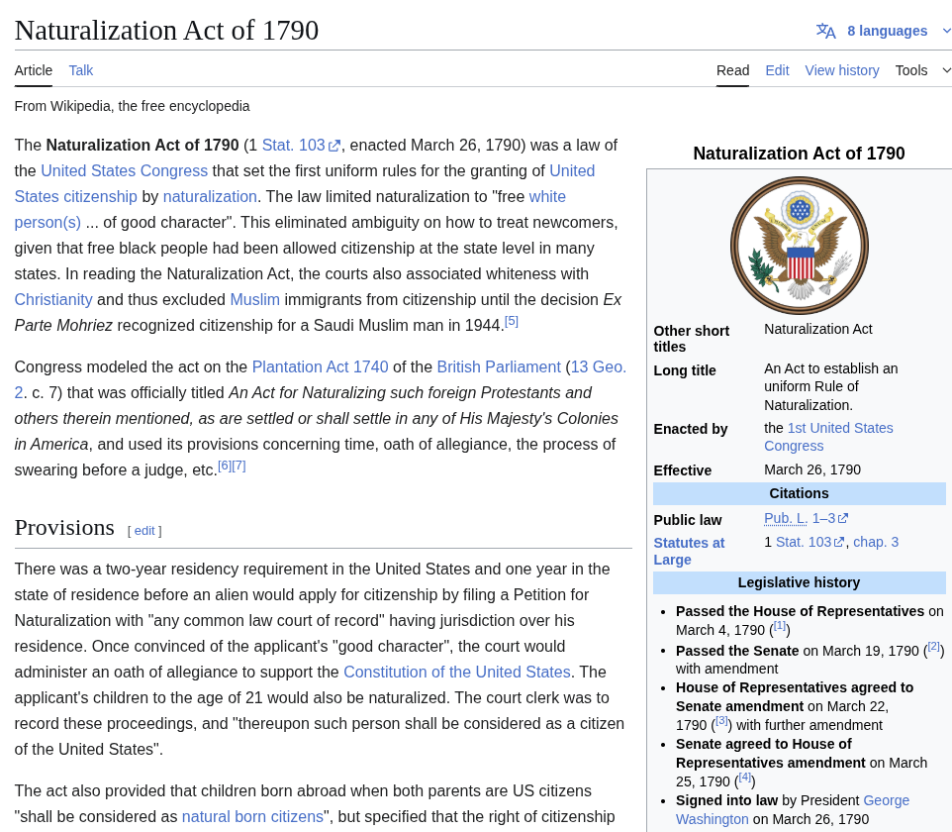The width and height of the screenshot is (952, 832).
Task: Open the British Parliament link
Action: click(x=499, y=367)
